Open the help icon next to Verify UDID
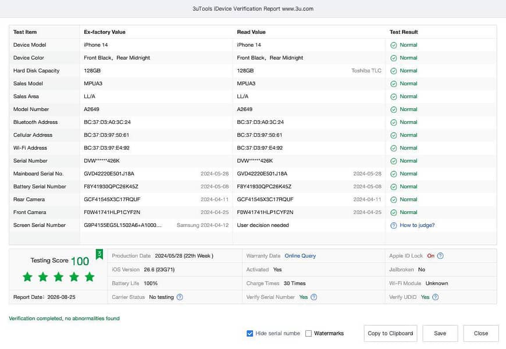506x349 pixels. click(x=435, y=297)
